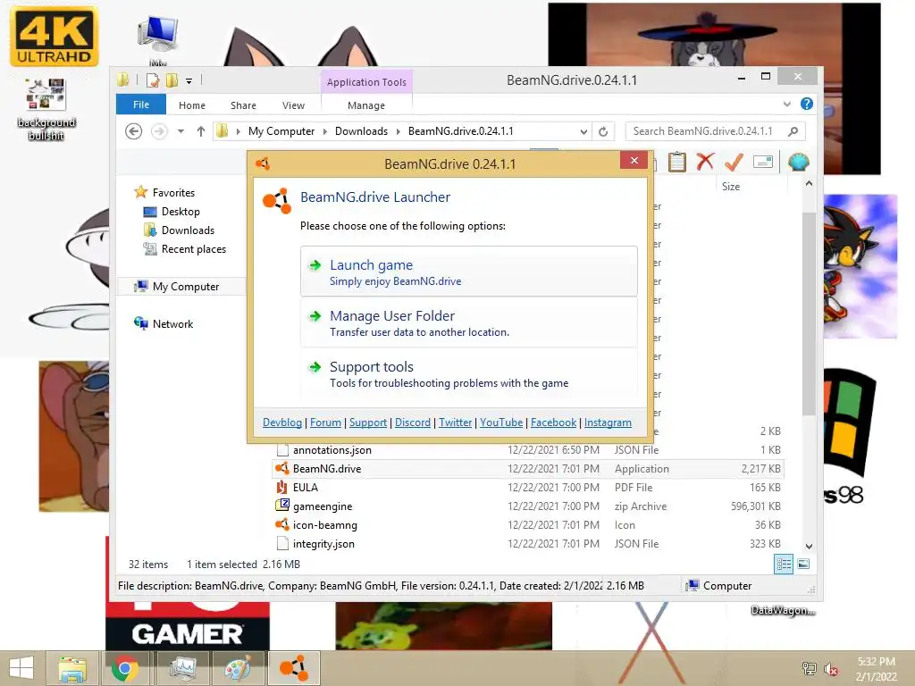Select the Application Tools contextual tab
915x686 pixels.
point(366,82)
